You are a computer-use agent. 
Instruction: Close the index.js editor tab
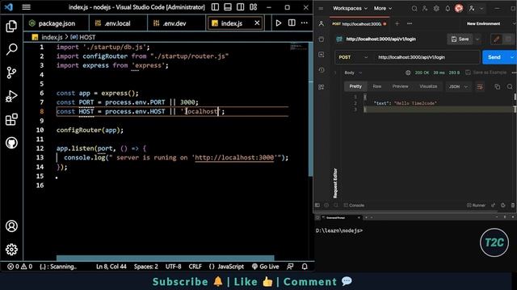pyautogui.click(x=257, y=23)
